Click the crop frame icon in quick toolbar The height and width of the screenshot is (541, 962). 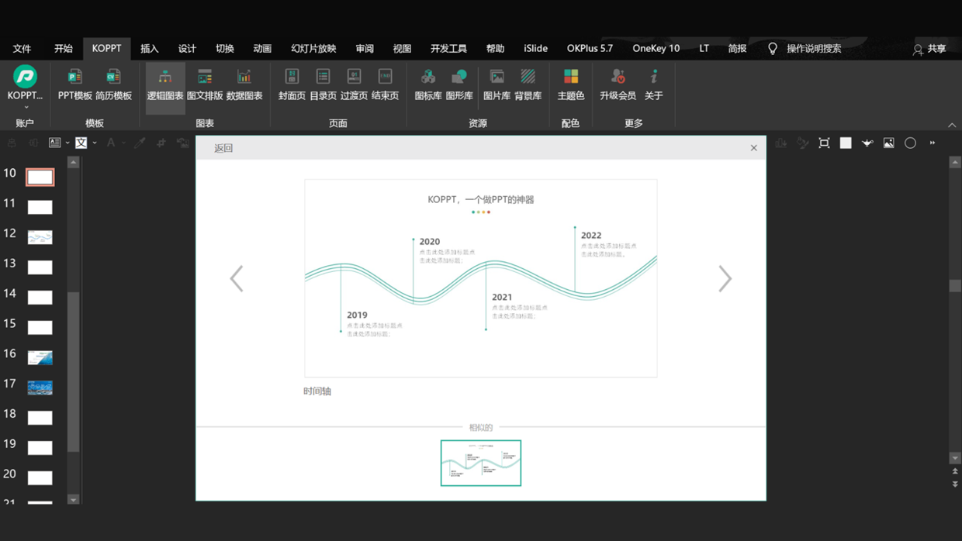click(x=824, y=143)
